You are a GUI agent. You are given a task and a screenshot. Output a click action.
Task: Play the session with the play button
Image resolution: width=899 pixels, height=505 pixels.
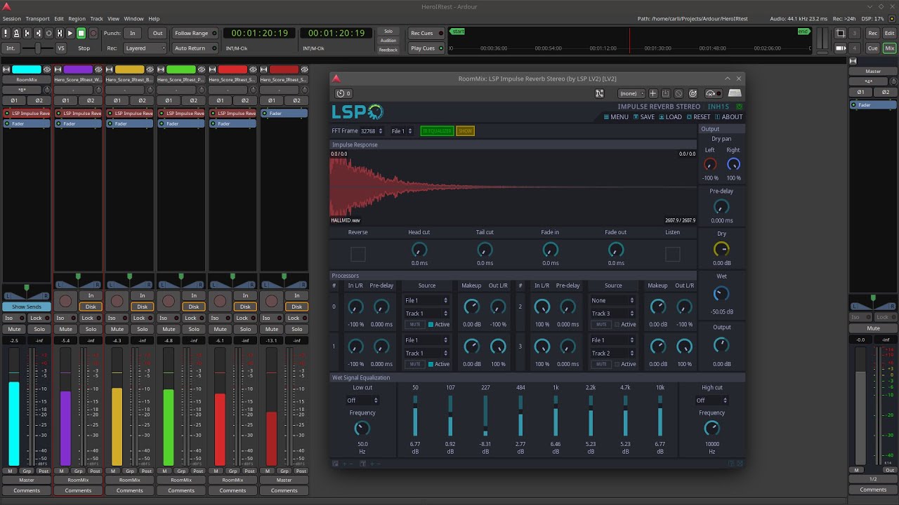(70, 33)
